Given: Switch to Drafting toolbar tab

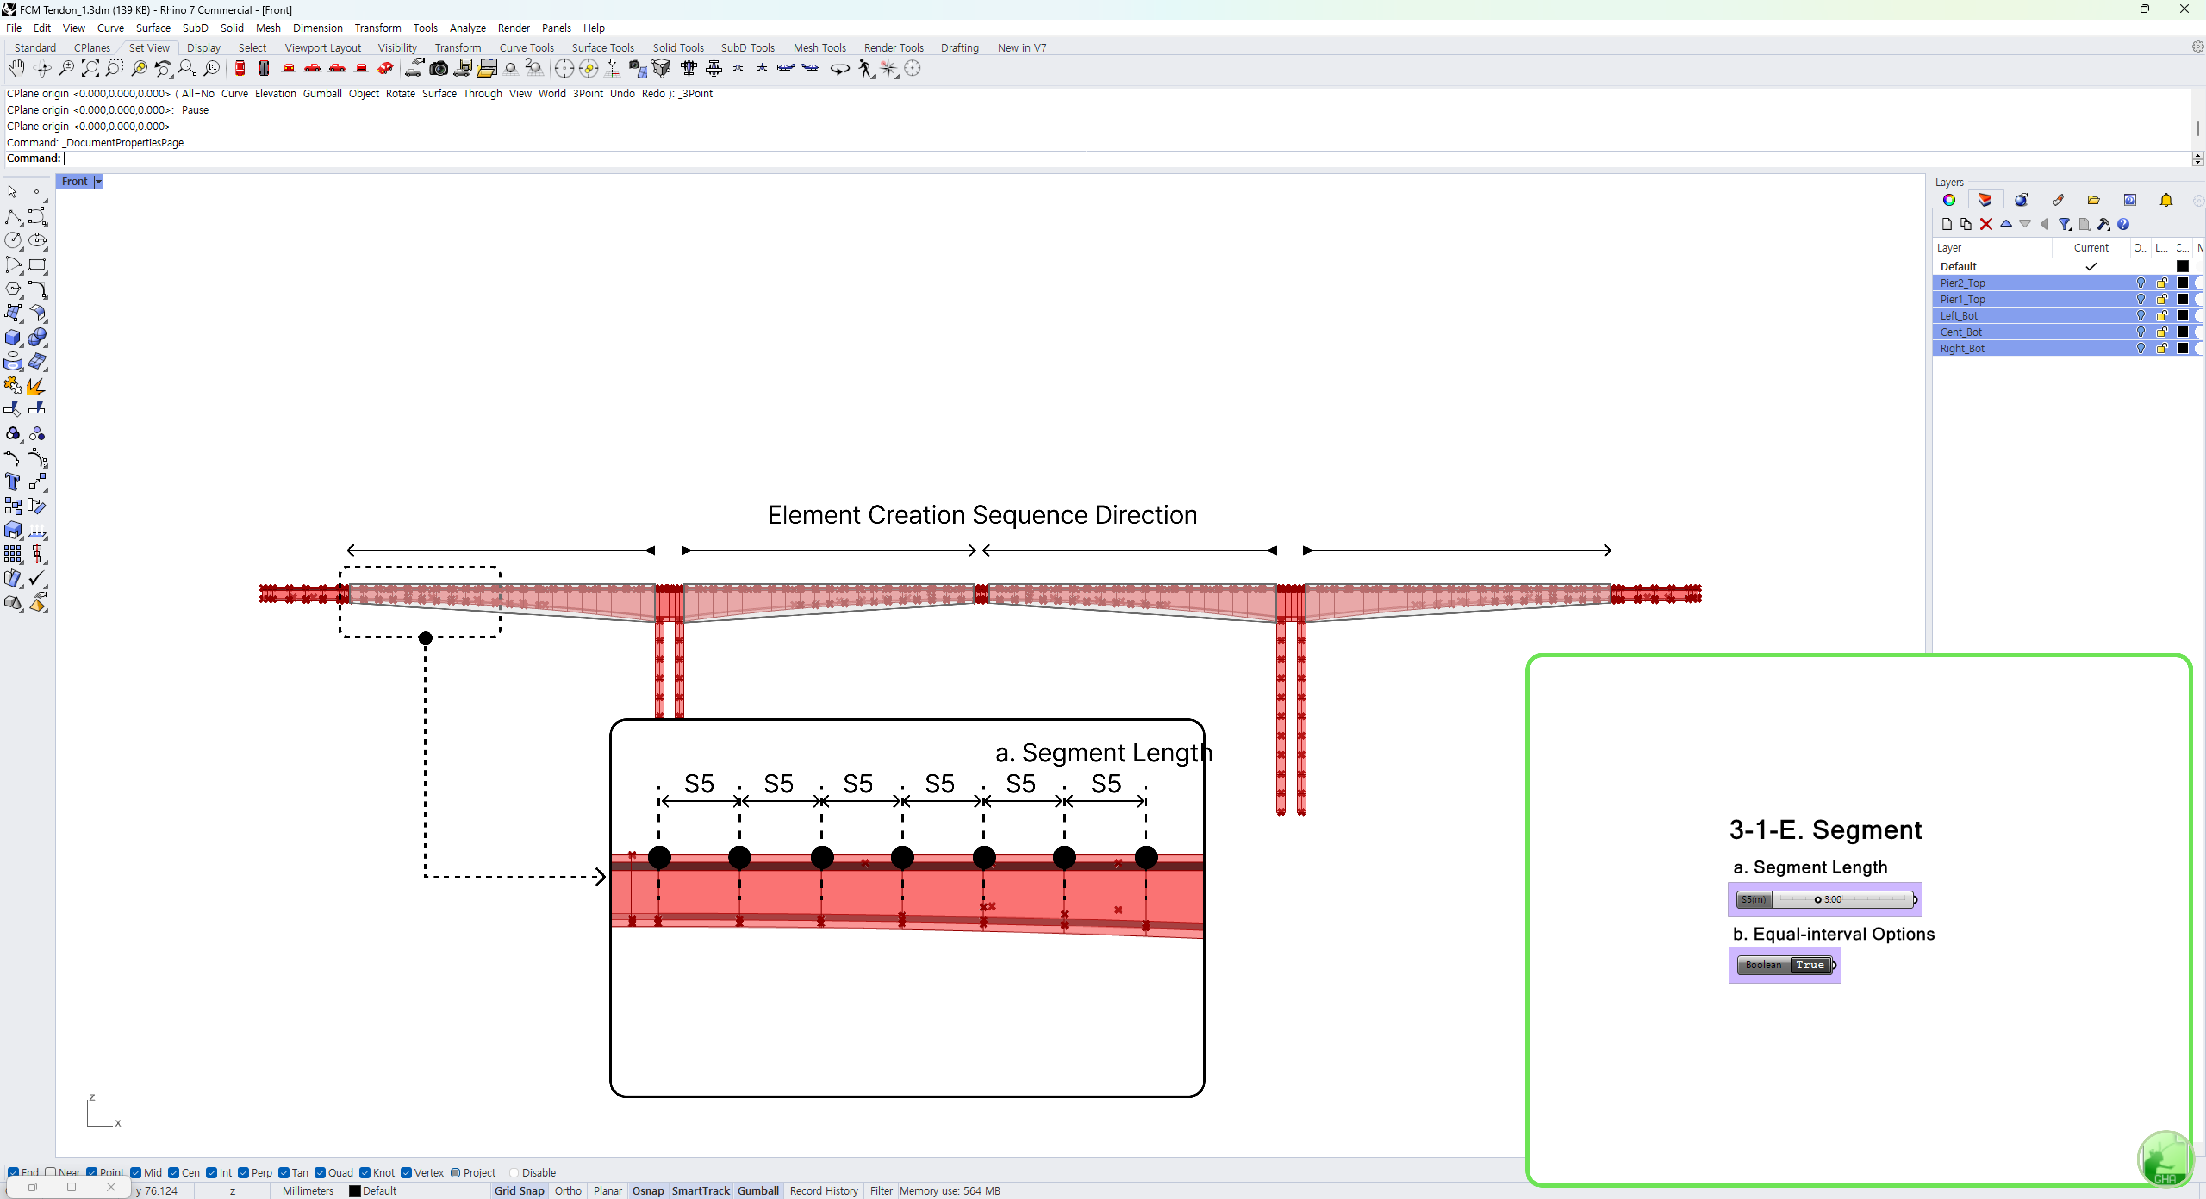Looking at the screenshot, I should coord(959,48).
